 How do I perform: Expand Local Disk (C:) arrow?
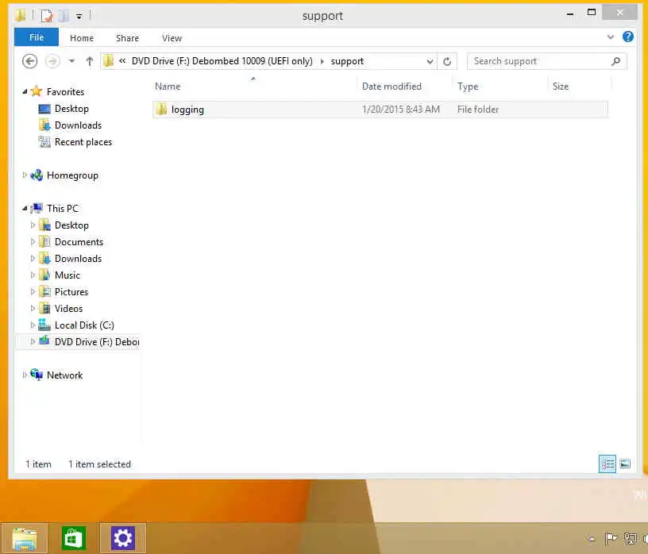click(33, 325)
